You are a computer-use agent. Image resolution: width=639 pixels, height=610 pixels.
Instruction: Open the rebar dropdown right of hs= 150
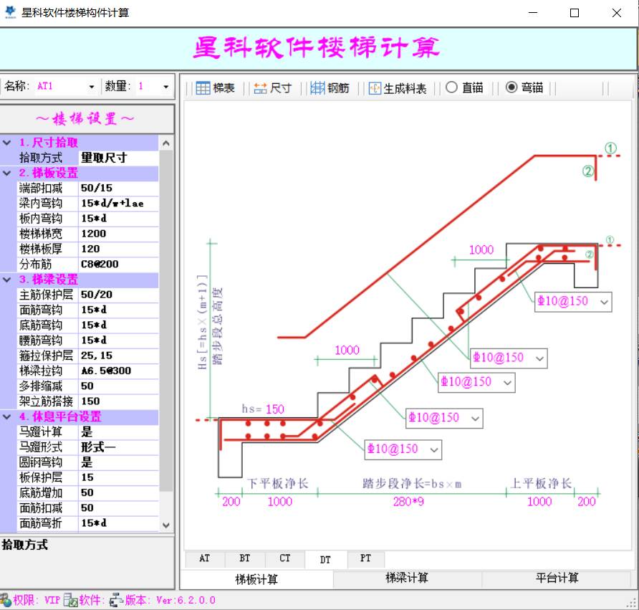pyautogui.click(x=475, y=419)
